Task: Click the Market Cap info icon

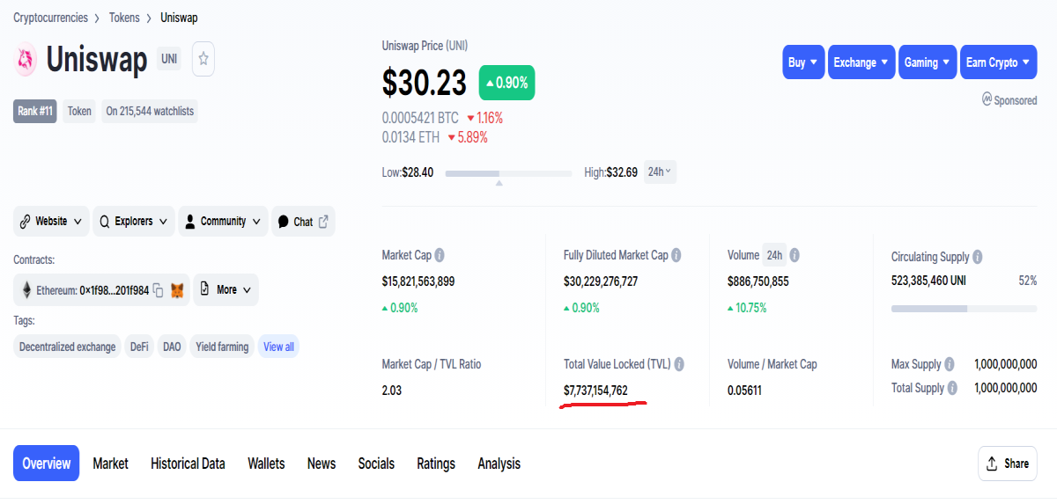Action: [x=440, y=255]
